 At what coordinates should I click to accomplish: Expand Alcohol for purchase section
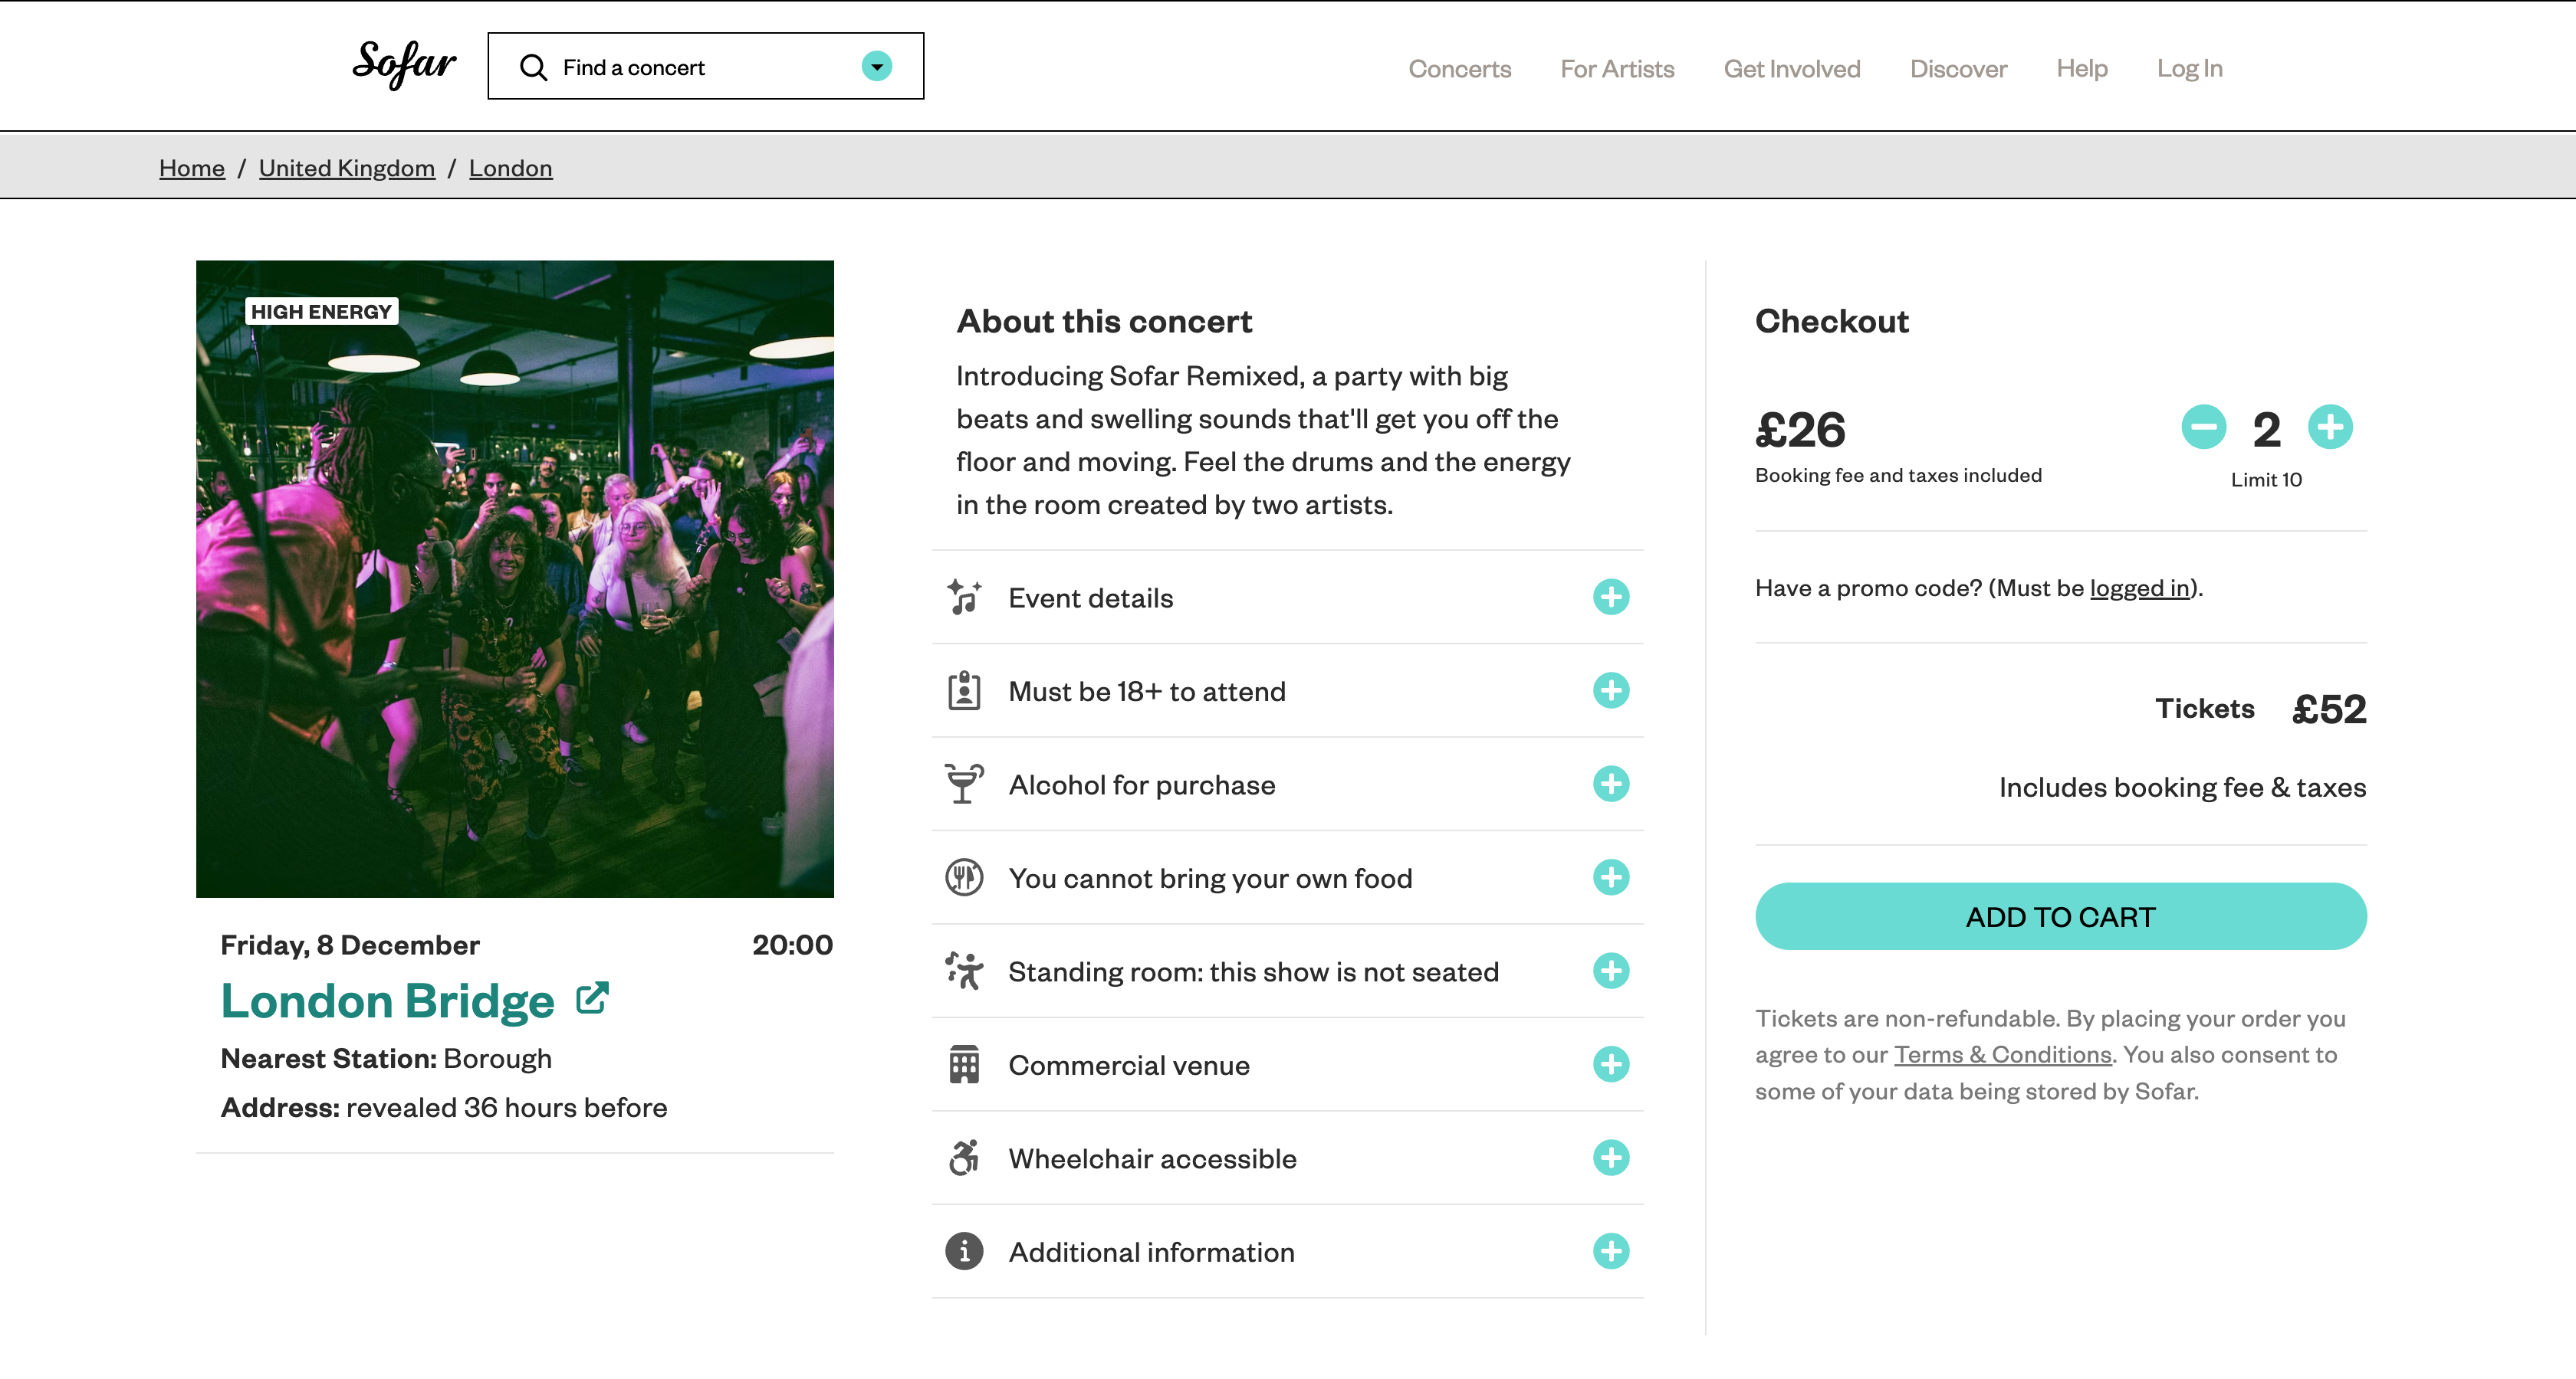[1611, 784]
